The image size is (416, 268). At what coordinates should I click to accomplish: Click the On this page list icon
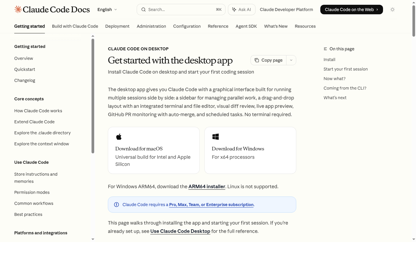[325, 49]
